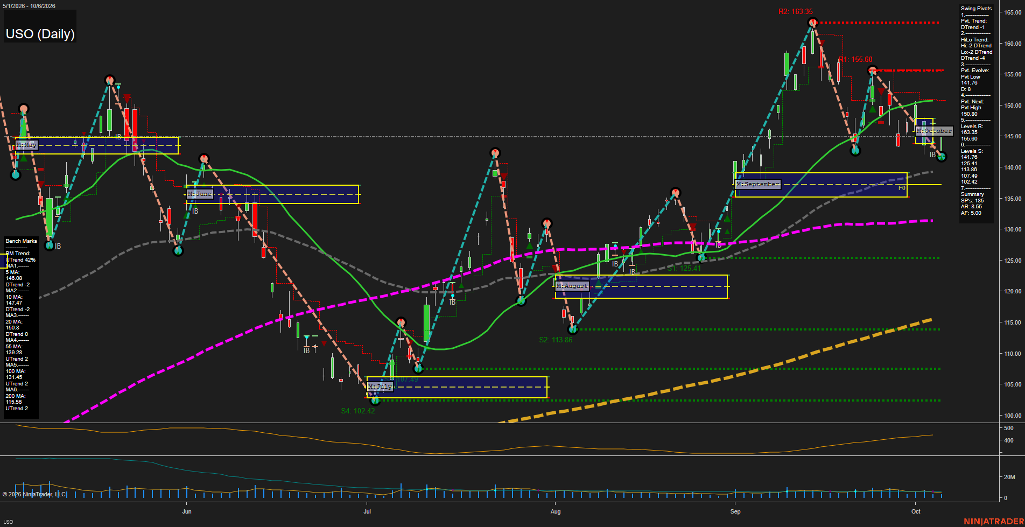
Task: Click the R2: 163.35 resistance label
Action: click(796, 11)
